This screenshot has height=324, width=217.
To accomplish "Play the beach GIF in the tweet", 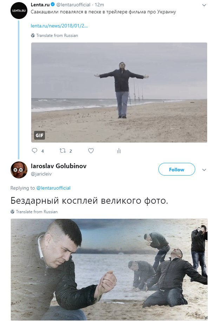I will [x=119, y=93].
